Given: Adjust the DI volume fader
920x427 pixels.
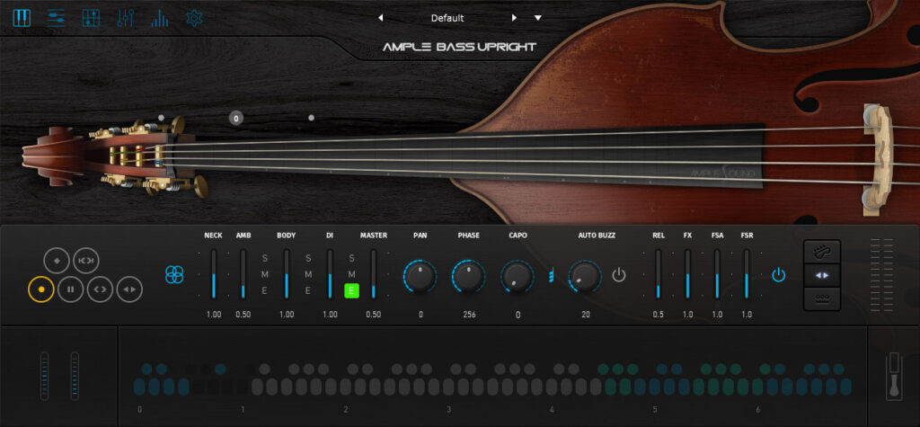Looking at the screenshot, I should coord(330,274).
